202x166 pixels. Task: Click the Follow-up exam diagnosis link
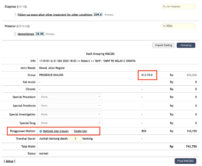[55, 15]
